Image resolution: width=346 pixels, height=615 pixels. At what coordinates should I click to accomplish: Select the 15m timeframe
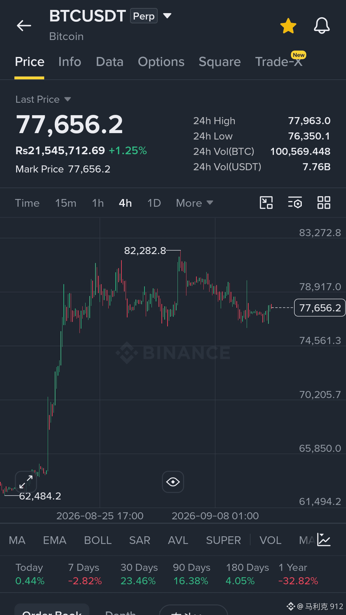click(x=66, y=203)
